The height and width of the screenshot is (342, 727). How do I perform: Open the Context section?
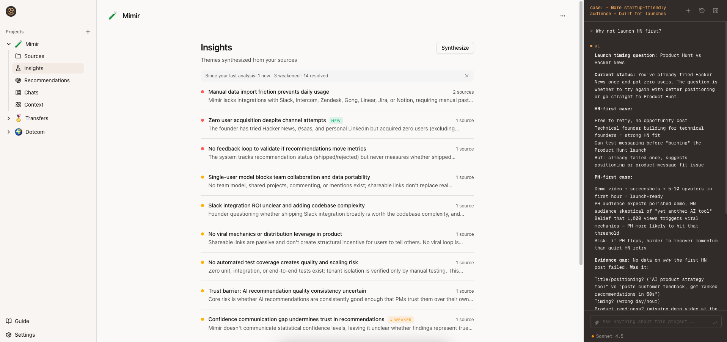[x=33, y=105]
